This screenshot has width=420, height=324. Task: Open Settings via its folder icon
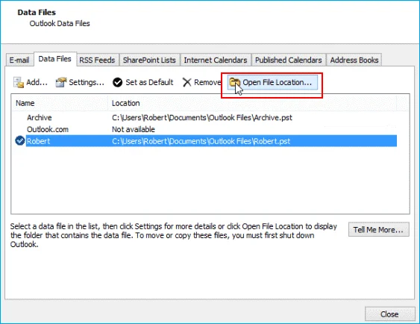click(61, 83)
